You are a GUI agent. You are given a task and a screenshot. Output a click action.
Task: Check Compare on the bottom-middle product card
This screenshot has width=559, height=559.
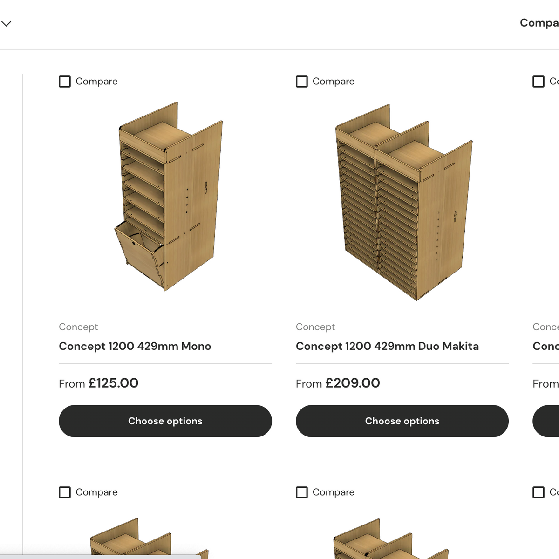[x=301, y=492]
